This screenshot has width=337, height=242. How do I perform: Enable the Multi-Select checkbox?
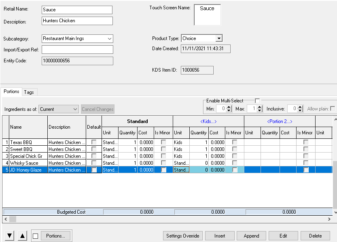click(x=257, y=101)
